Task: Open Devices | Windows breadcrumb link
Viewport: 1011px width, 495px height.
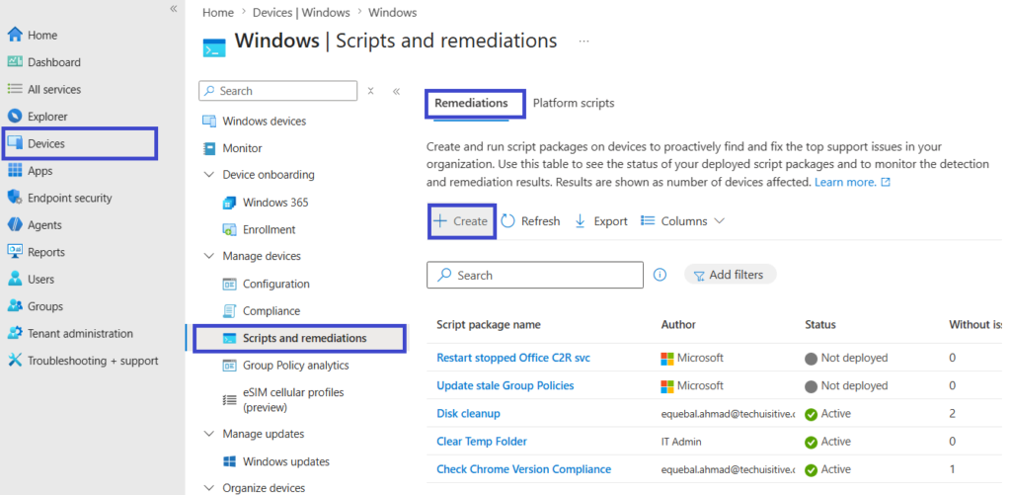Action: click(301, 12)
